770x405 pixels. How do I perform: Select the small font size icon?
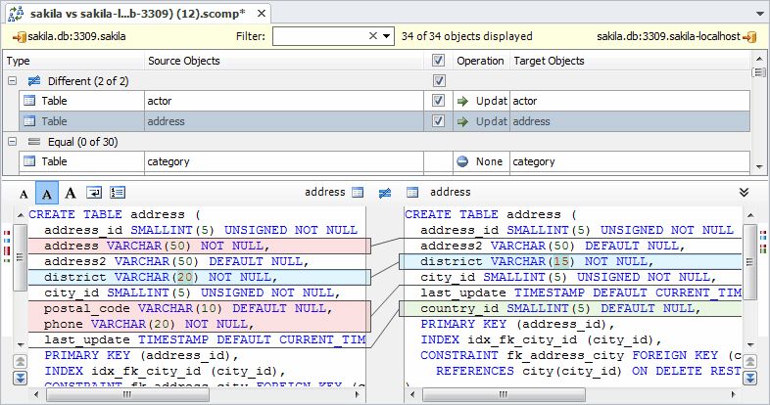click(x=24, y=193)
